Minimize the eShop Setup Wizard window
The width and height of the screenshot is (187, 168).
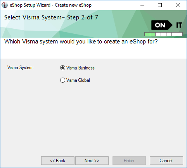[142, 5]
